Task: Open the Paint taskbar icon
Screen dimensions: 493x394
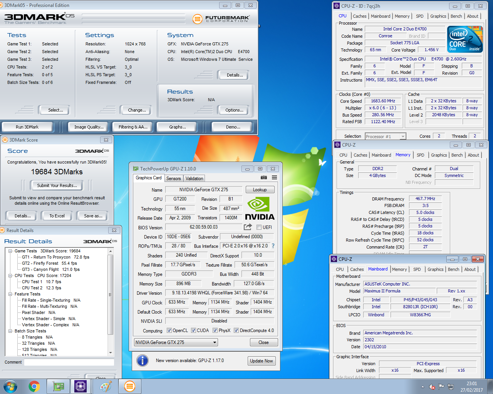Action: click(106, 386)
